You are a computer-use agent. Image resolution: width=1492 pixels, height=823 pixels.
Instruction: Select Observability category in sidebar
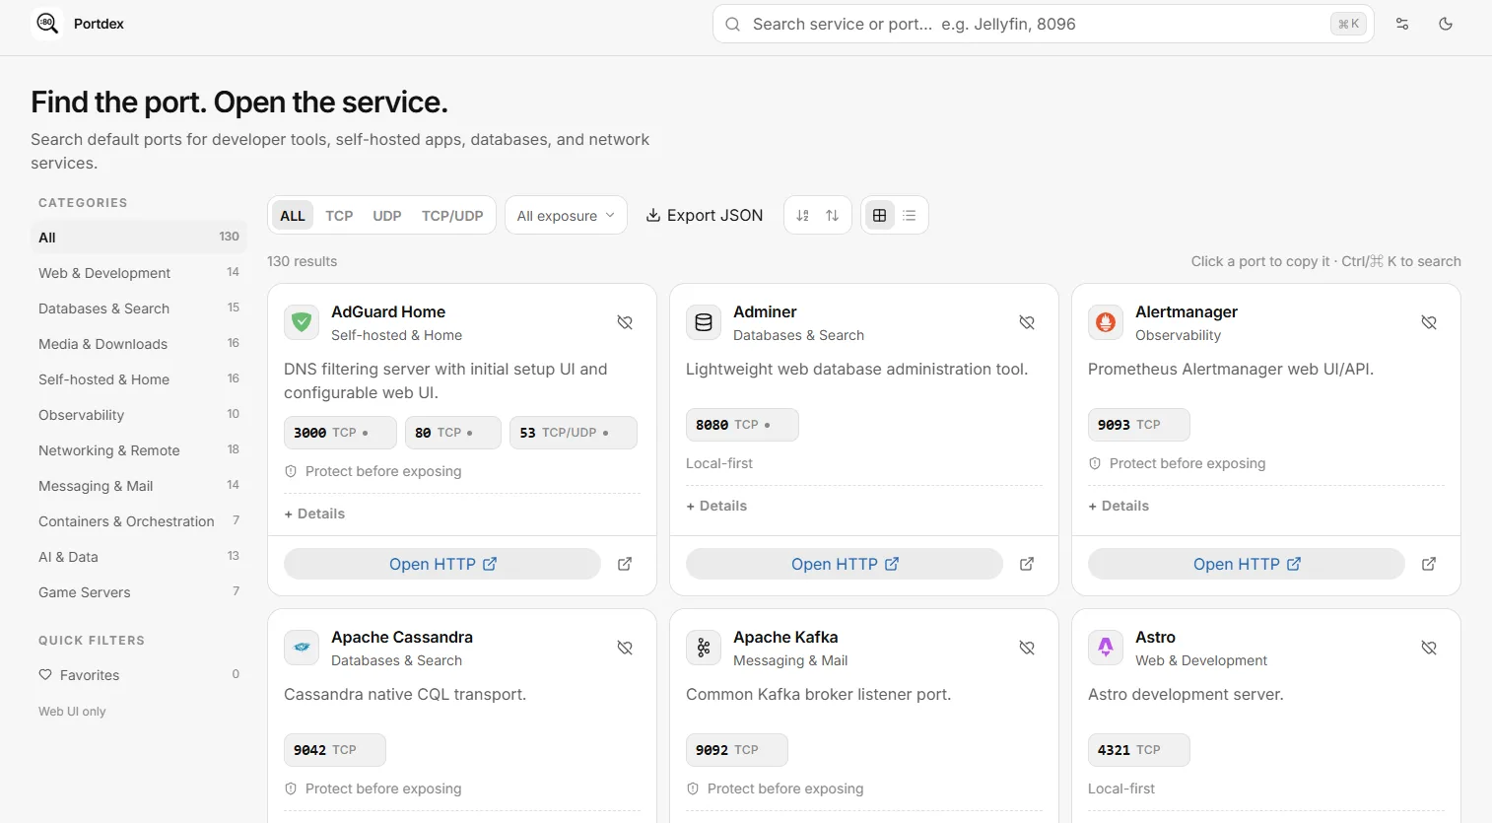[x=138, y=415]
